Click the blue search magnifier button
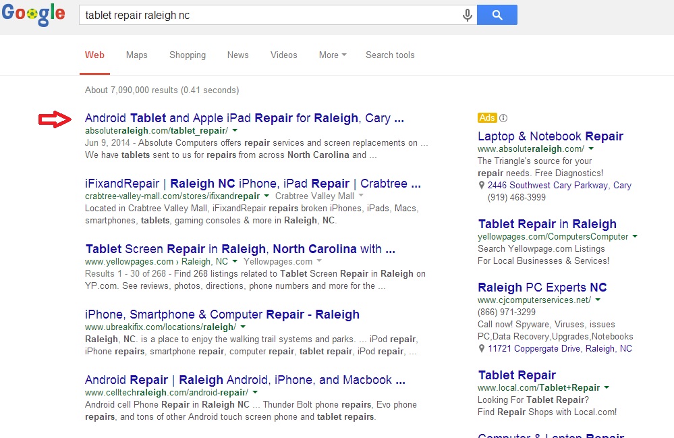The width and height of the screenshot is (674, 438). click(x=497, y=15)
